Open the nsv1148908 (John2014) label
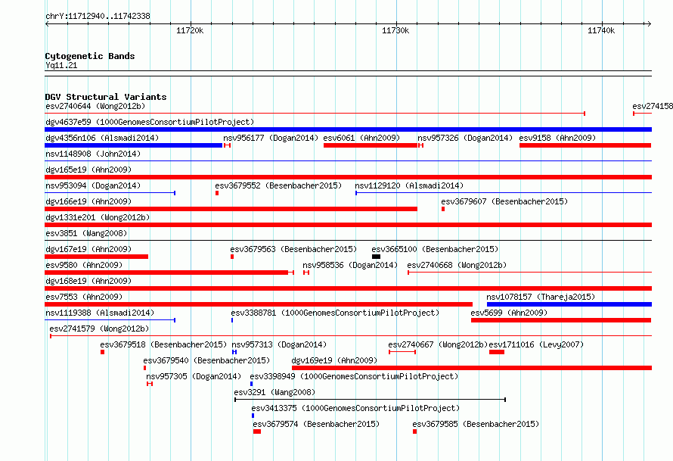 (x=93, y=154)
